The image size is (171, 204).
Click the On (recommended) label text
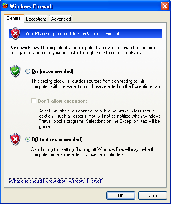(x=52, y=71)
